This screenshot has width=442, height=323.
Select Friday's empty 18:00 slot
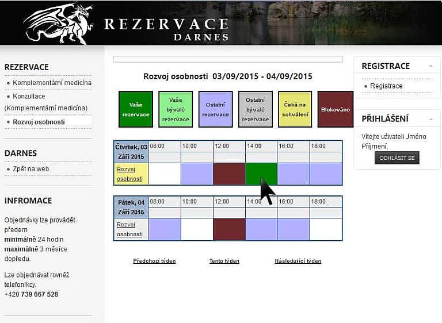(x=325, y=229)
